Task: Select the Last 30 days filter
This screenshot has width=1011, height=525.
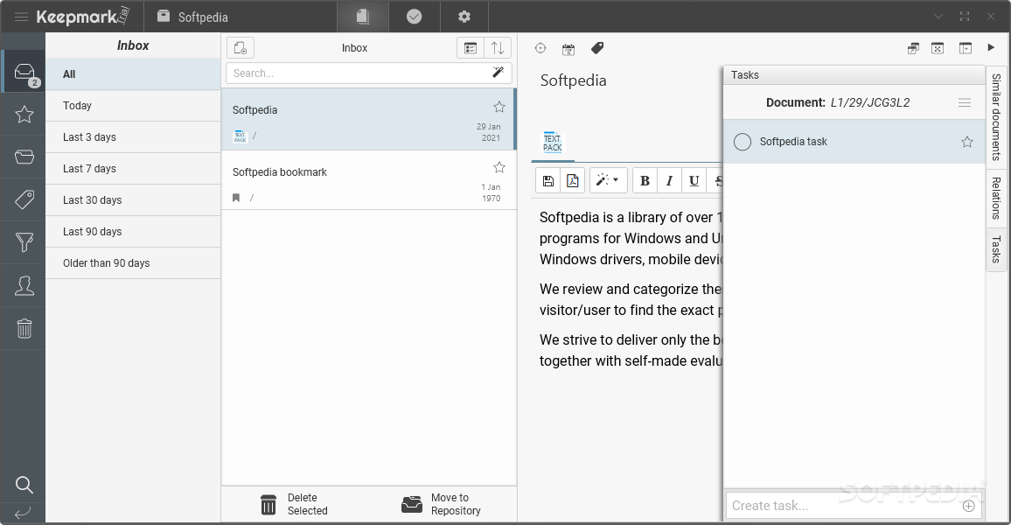Action: click(133, 200)
